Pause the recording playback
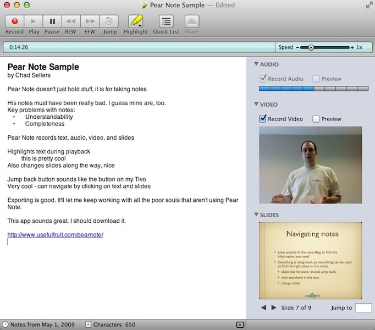375x330 pixels. pyautogui.click(x=52, y=21)
